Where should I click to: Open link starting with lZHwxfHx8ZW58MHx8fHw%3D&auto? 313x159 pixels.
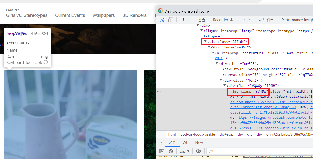[272, 123]
